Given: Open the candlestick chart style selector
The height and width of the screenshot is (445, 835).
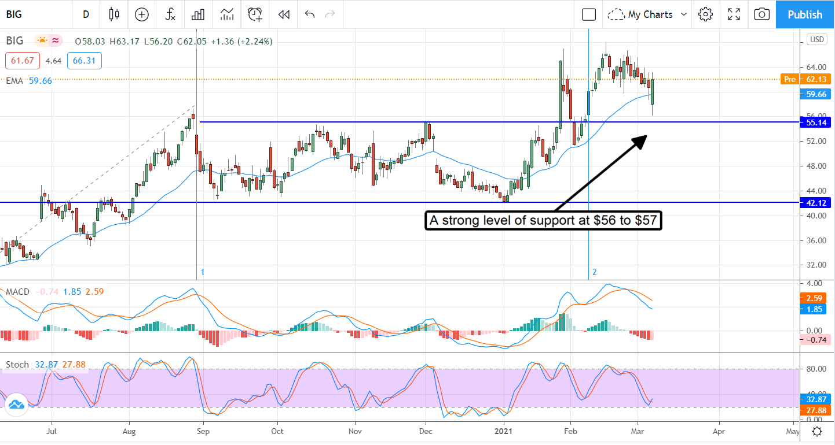Looking at the screenshot, I should [x=114, y=14].
